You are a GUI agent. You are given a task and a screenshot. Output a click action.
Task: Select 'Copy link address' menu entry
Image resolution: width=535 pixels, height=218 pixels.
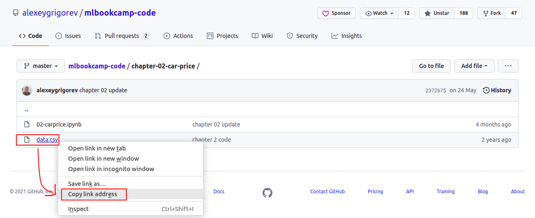pyautogui.click(x=130, y=194)
